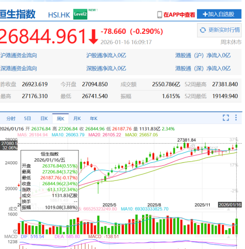Select the 月K chart tab
245x249 pixels.
click(x=77, y=119)
